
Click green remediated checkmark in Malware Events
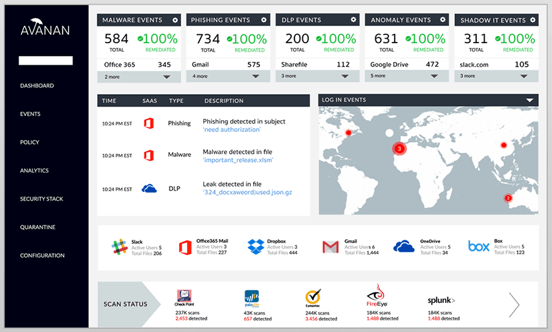pyautogui.click(x=140, y=39)
